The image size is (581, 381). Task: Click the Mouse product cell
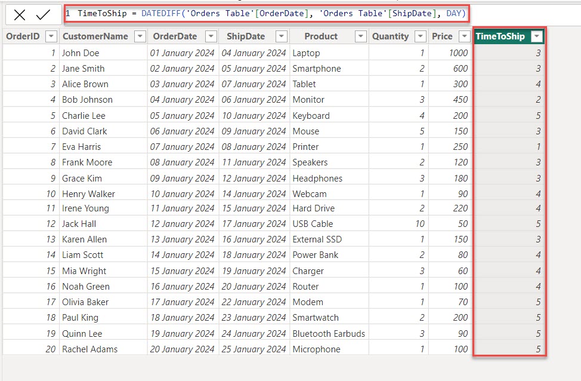pyautogui.click(x=329, y=131)
